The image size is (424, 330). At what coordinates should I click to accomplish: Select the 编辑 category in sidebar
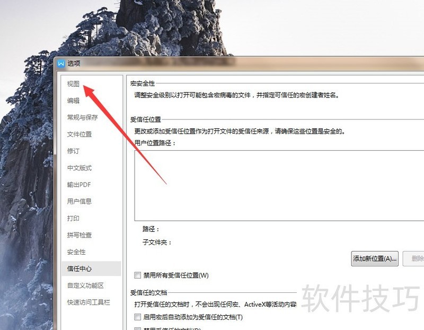pyautogui.click(x=73, y=101)
